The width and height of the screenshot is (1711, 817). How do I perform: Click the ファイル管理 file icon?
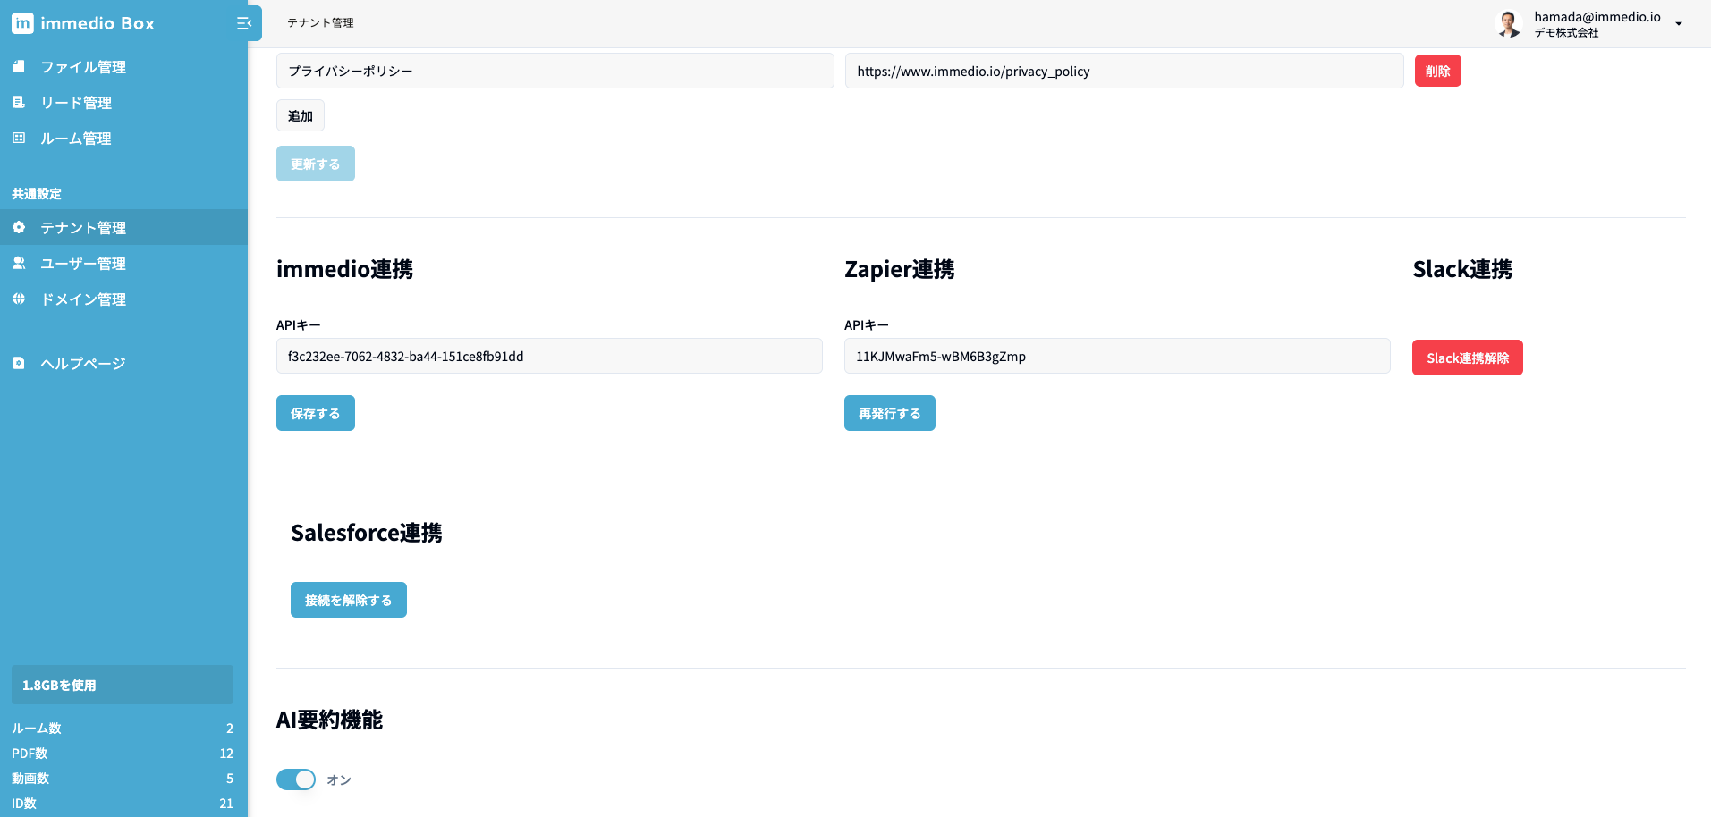click(x=19, y=66)
